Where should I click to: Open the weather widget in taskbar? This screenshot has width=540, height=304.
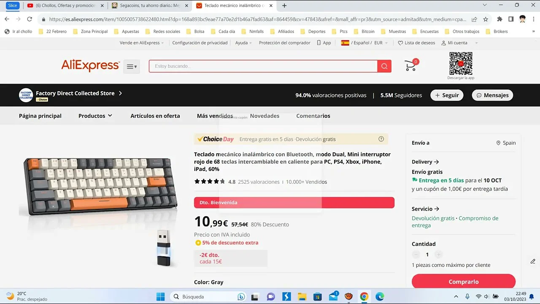[x=26, y=296]
